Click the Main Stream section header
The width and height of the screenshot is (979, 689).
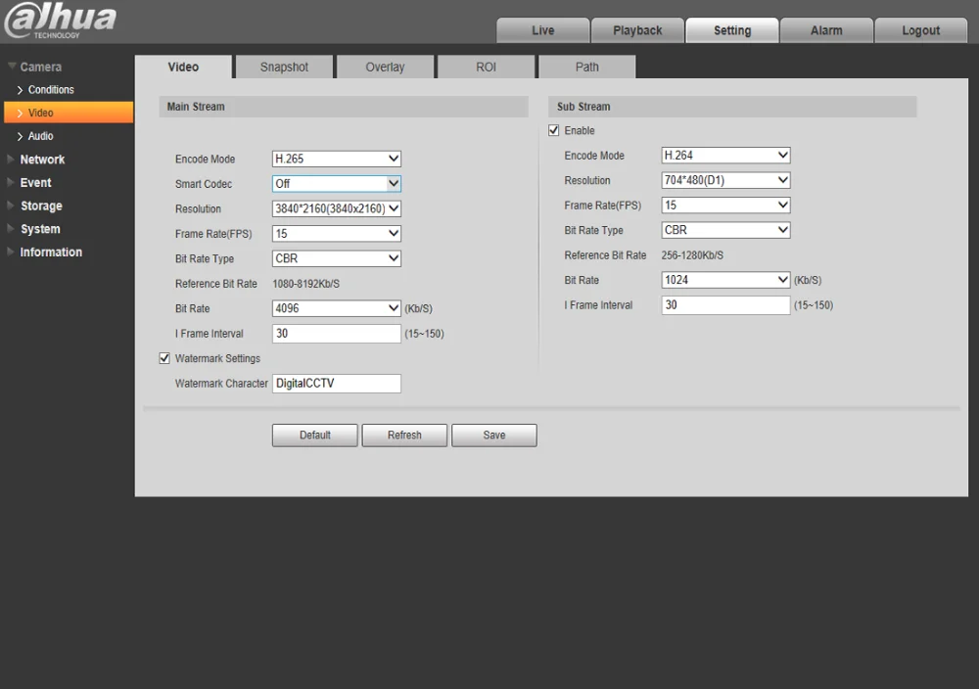(x=344, y=107)
